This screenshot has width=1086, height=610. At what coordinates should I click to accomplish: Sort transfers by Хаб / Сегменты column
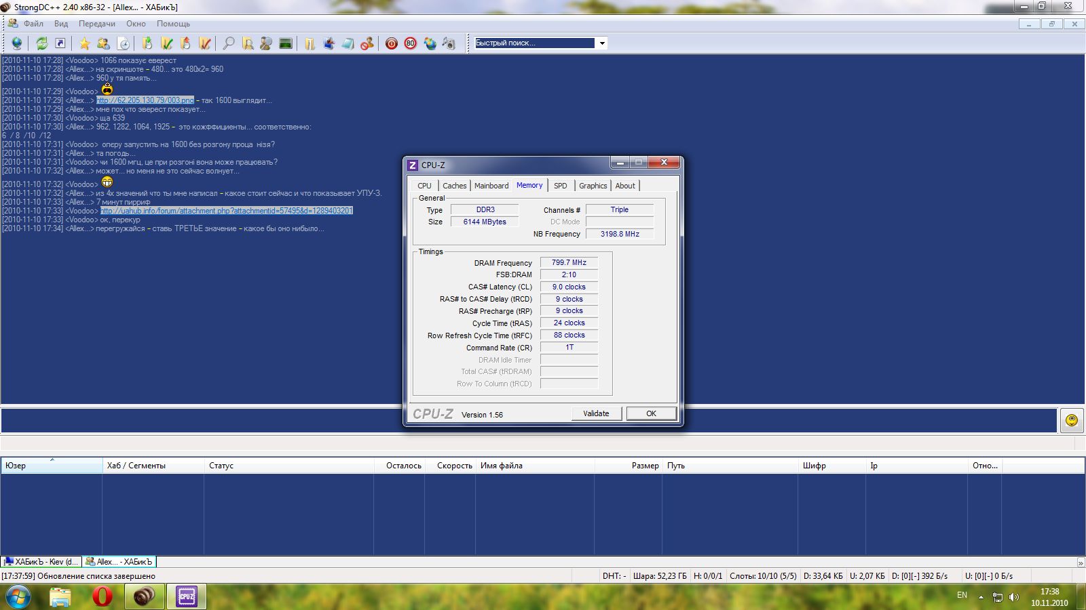click(153, 466)
